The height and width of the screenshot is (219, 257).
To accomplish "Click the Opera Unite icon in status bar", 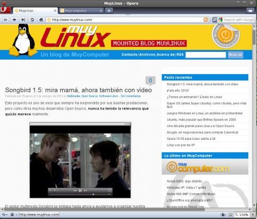I will coord(12,214).
